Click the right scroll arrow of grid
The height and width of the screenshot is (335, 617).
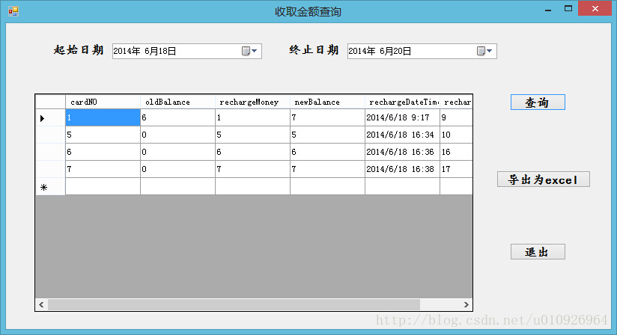[466, 304]
